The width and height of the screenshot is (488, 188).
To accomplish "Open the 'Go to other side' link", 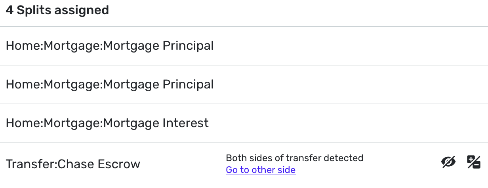I will coord(261,170).
